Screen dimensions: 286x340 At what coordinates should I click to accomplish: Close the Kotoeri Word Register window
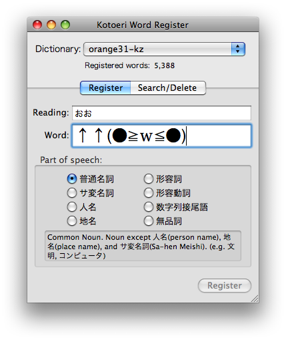(37, 25)
